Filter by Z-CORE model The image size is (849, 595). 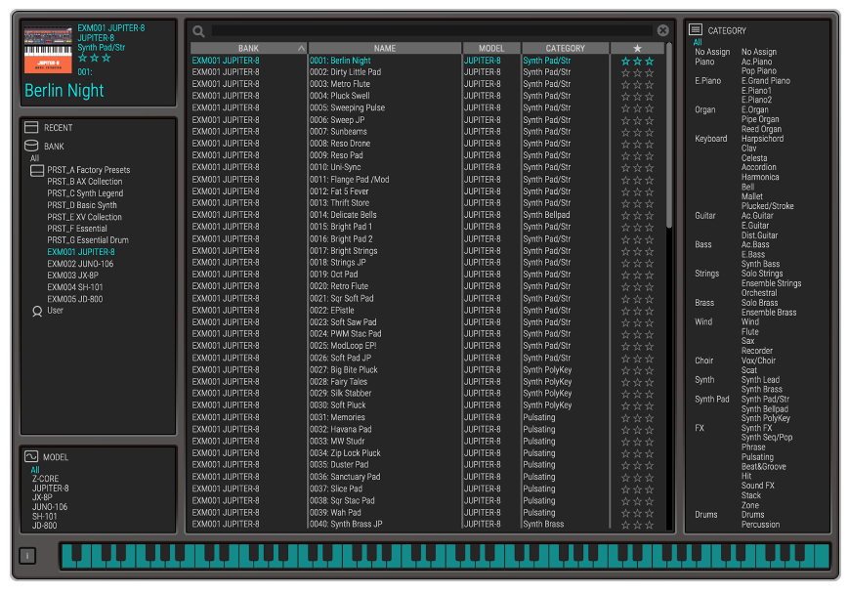click(46, 479)
